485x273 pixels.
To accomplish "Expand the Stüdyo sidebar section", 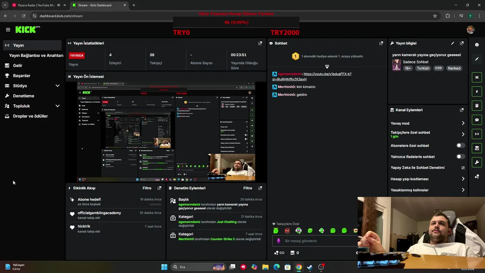I will tap(58, 86).
